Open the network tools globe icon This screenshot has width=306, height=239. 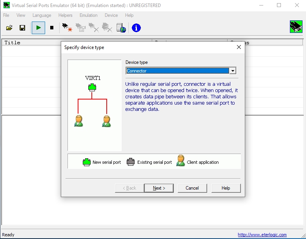pos(121,28)
